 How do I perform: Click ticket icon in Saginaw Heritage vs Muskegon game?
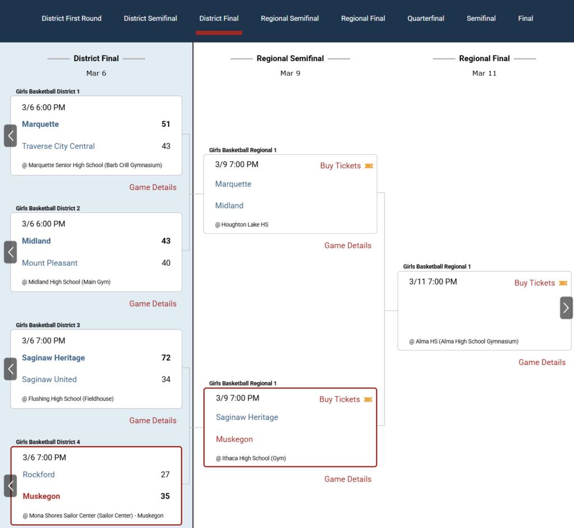click(x=368, y=400)
